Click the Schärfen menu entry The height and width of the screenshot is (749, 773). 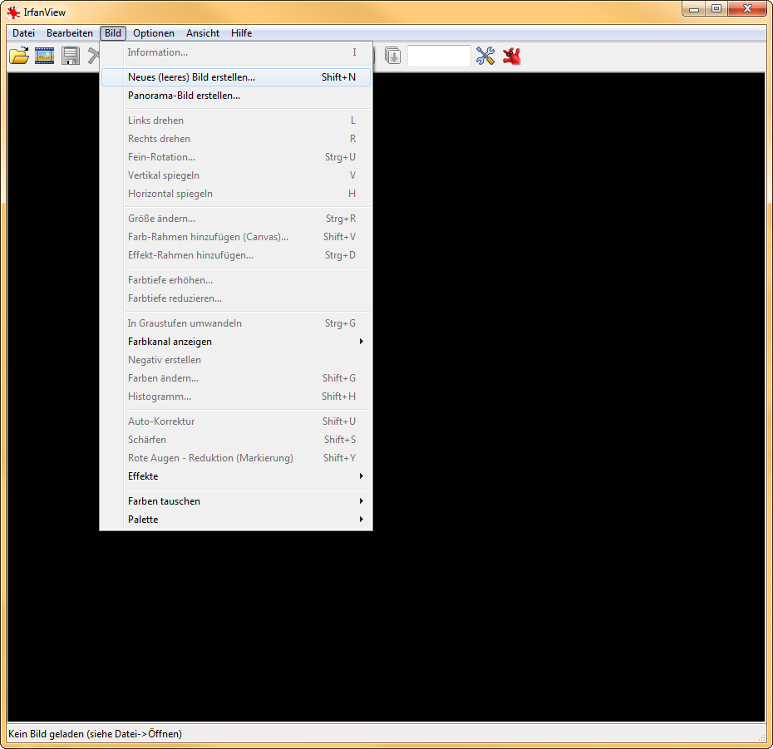(236, 439)
